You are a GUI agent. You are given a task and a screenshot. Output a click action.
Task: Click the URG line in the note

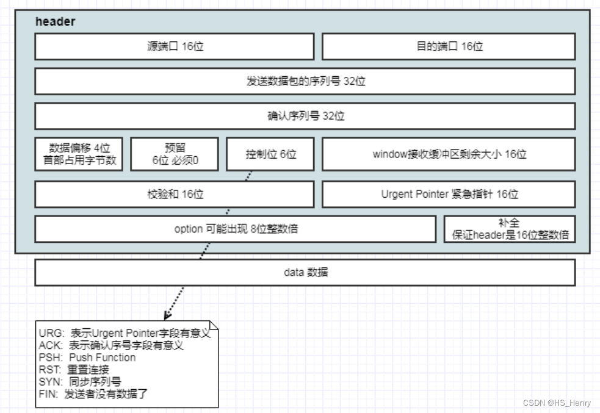[x=125, y=333]
